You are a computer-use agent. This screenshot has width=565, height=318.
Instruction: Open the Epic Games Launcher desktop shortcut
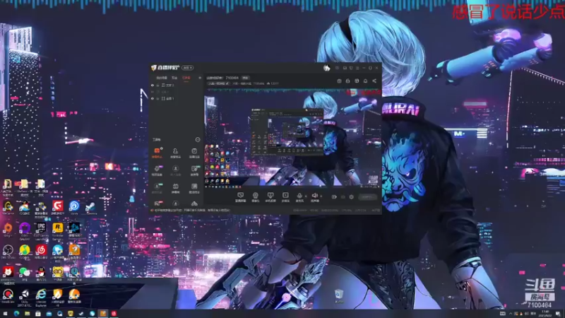[41, 231]
